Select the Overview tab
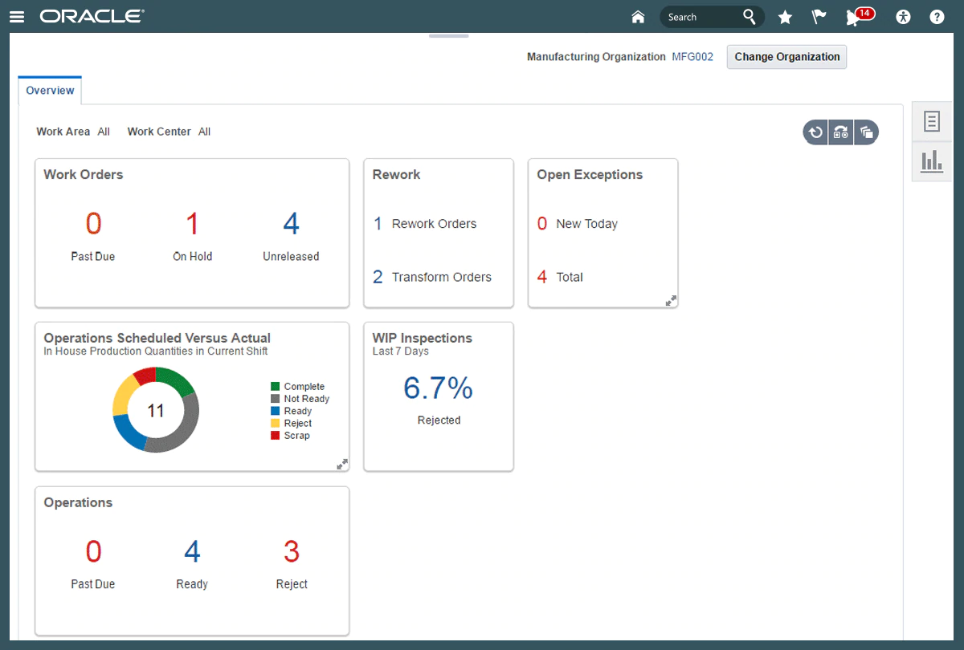The height and width of the screenshot is (650, 964). pyautogui.click(x=50, y=91)
